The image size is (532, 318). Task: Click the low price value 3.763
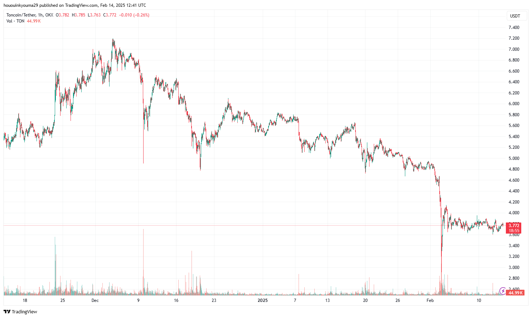coord(95,15)
